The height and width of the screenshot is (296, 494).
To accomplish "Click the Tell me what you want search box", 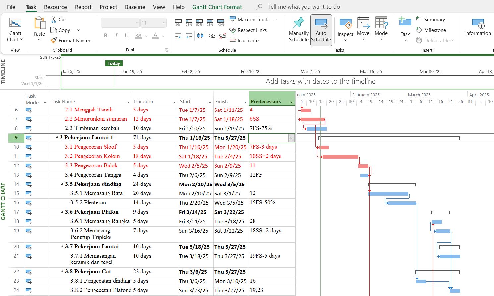I will tap(303, 7).
